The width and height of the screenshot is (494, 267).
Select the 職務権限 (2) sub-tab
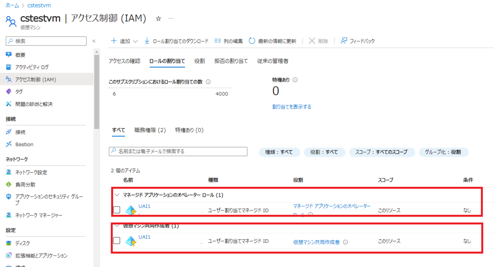coord(150,130)
